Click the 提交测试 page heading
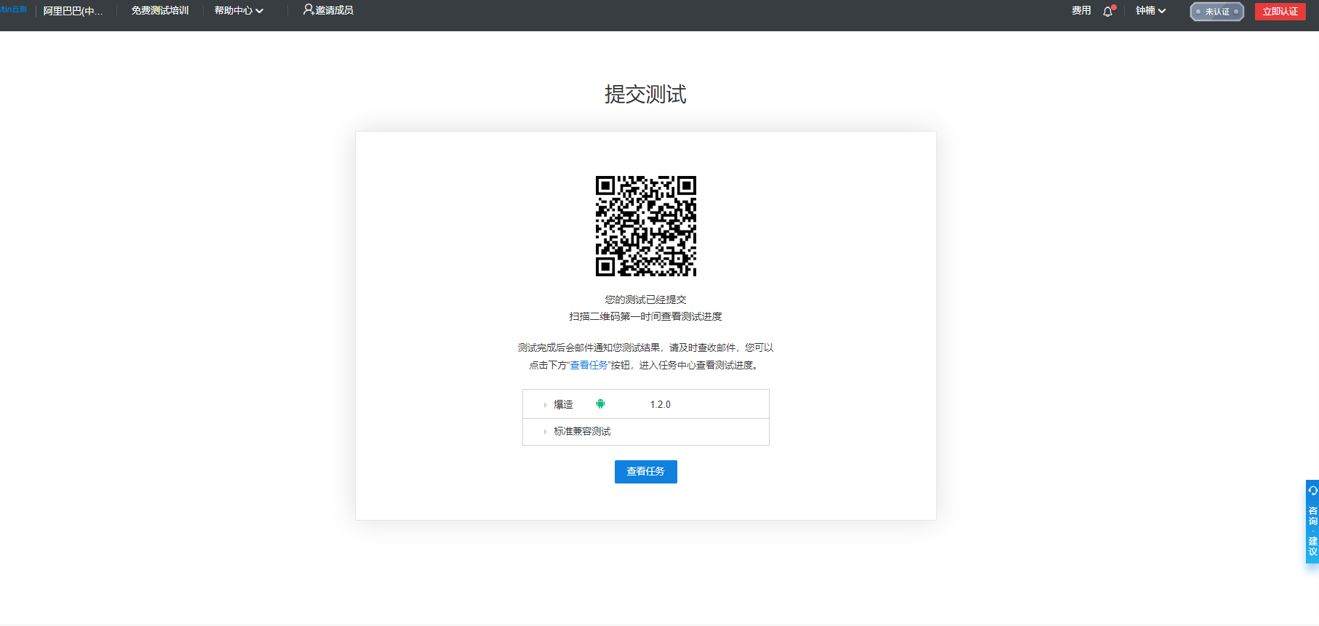The width and height of the screenshot is (1319, 626). pos(646,95)
